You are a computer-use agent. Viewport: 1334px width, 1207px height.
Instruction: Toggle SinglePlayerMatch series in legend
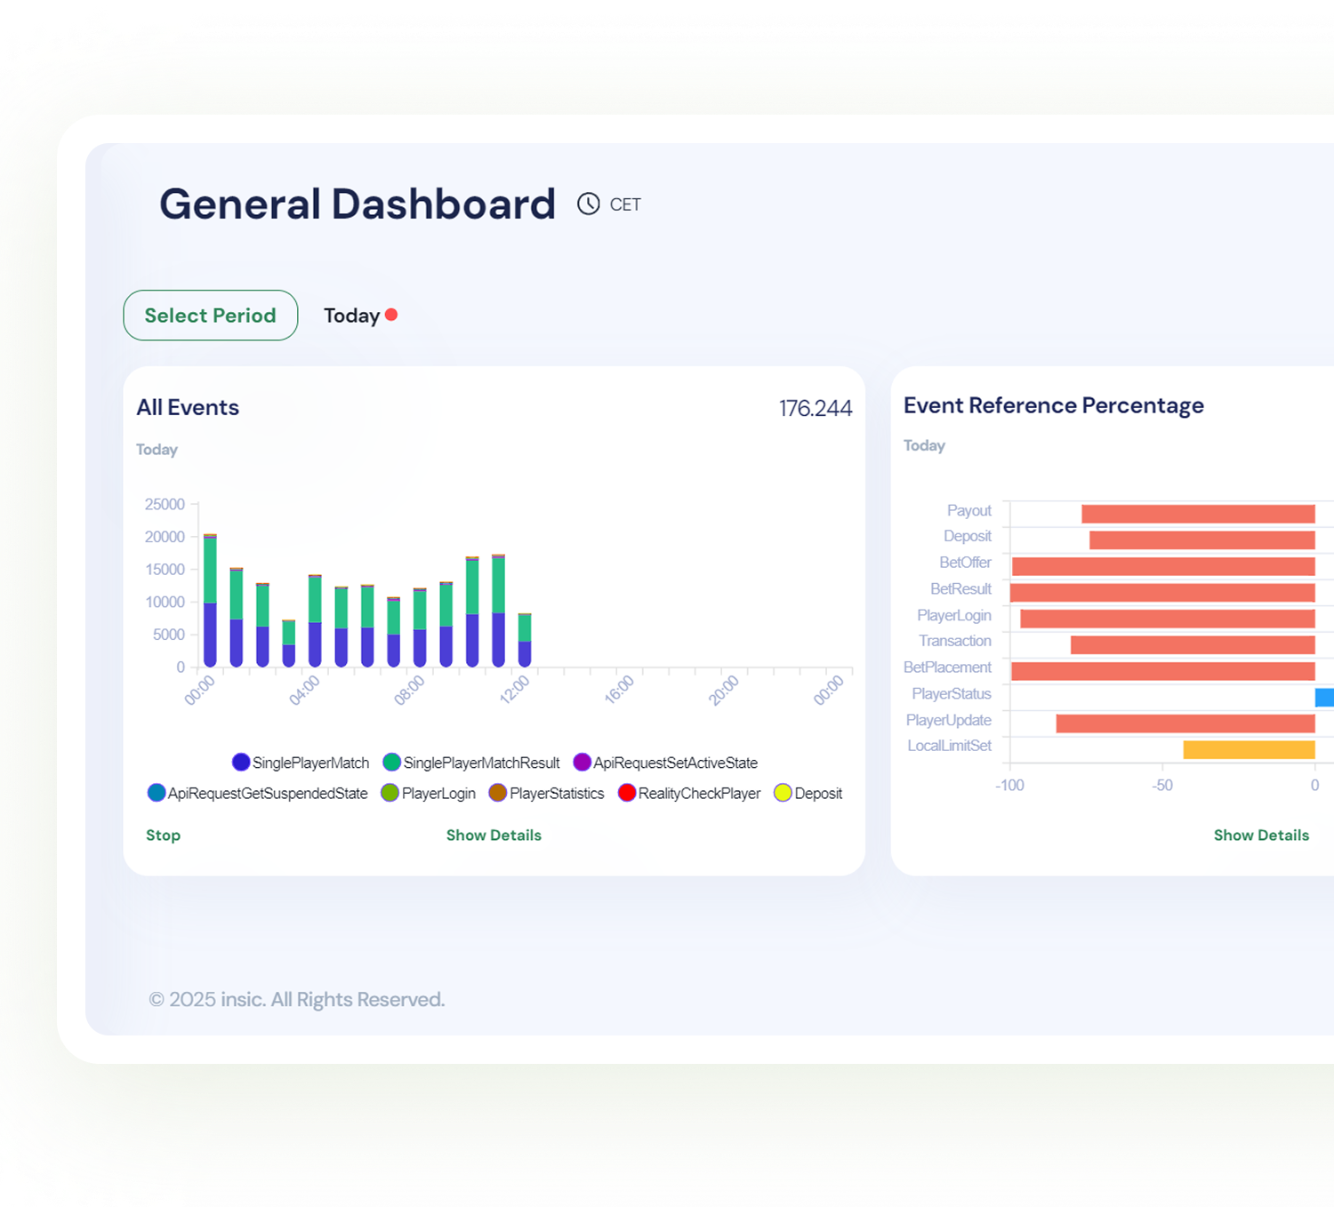click(x=241, y=763)
